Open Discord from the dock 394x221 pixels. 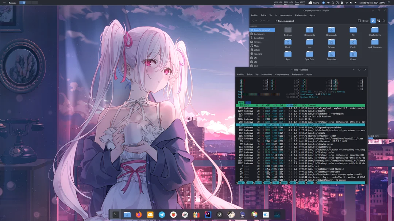150,214
